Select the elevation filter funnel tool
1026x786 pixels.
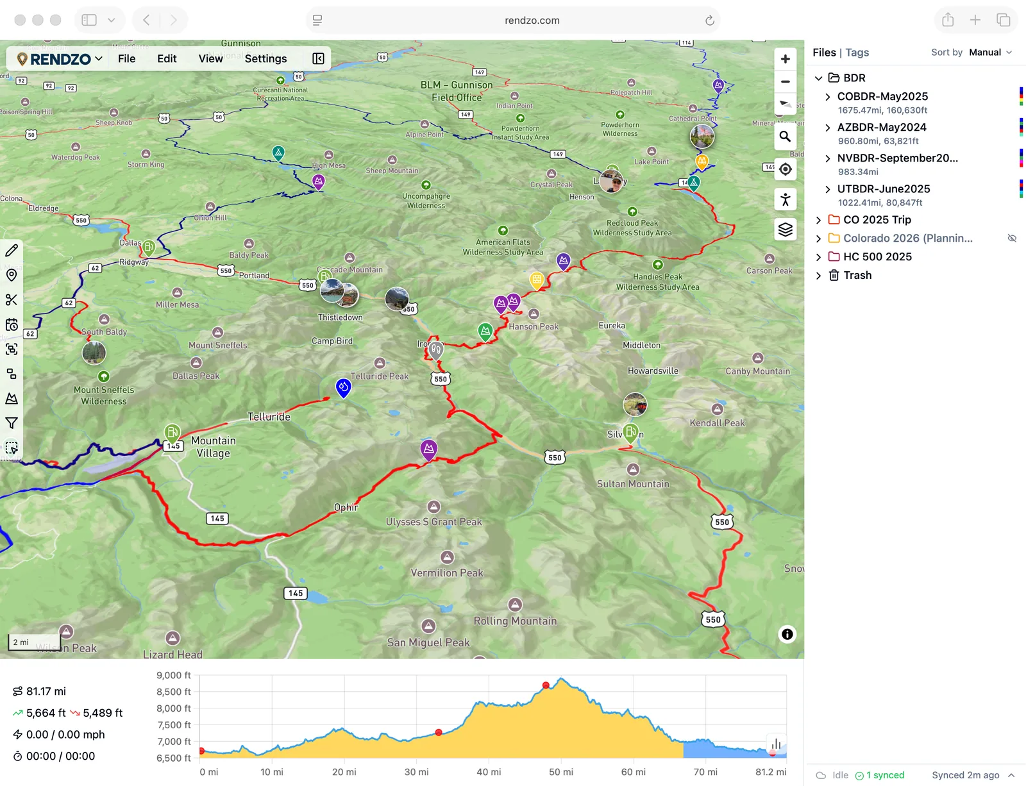coord(12,422)
